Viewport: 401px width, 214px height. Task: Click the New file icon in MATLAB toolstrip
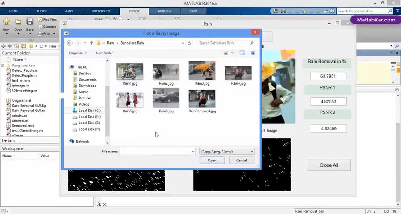6,21
